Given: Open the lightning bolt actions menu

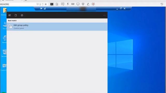Looking at the screenshot, I should point(68,4).
